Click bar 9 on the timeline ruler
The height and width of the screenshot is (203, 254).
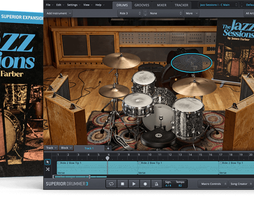[x=139, y=155]
